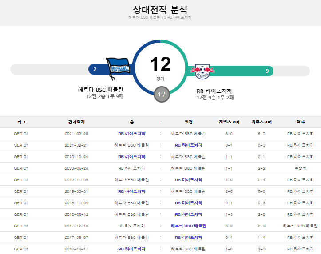
Task: Click the 경기일자 column header
Action: pyautogui.click(x=76, y=122)
